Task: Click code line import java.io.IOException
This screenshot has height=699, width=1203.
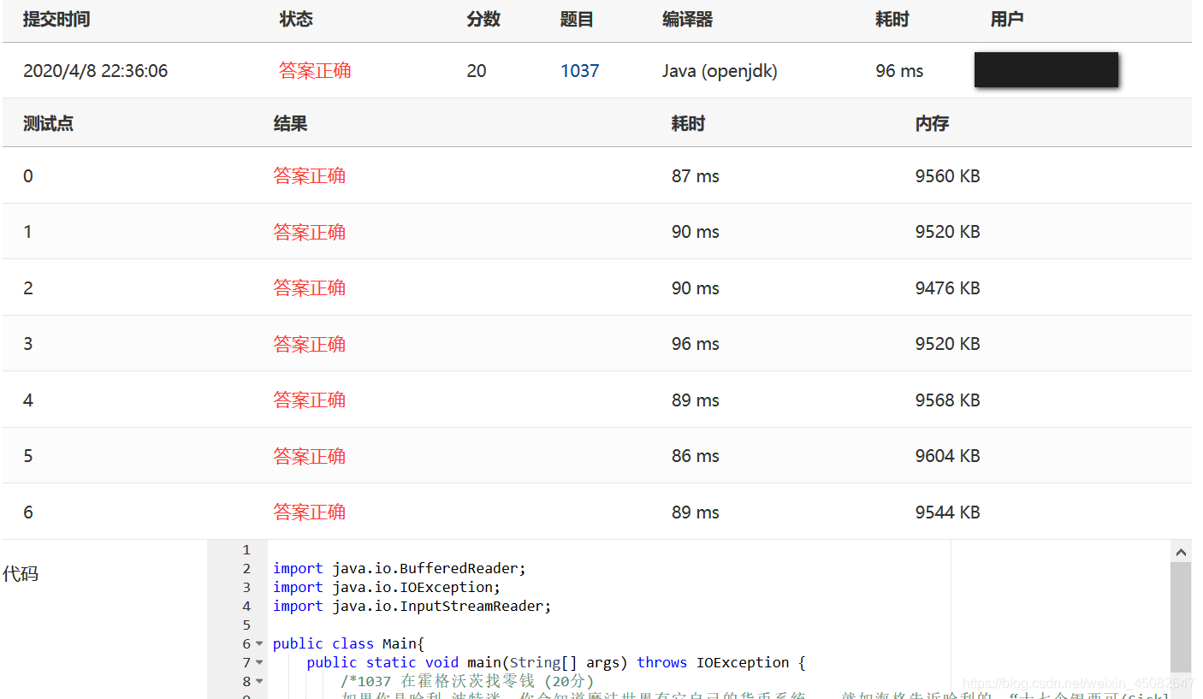Action: (x=387, y=587)
